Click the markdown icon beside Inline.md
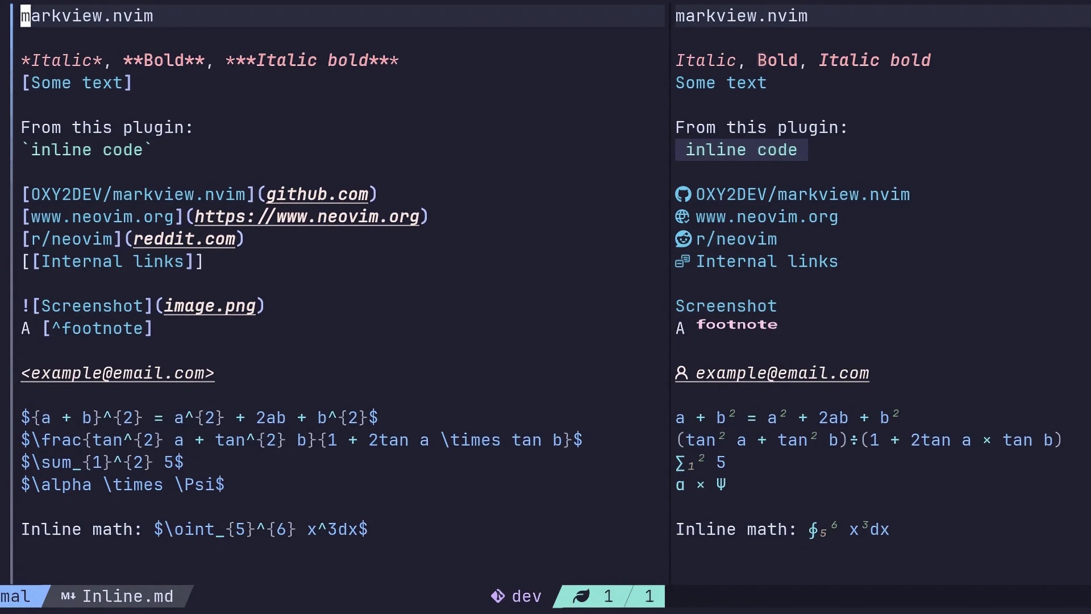Image resolution: width=1091 pixels, height=614 pixels. point(68,596)
